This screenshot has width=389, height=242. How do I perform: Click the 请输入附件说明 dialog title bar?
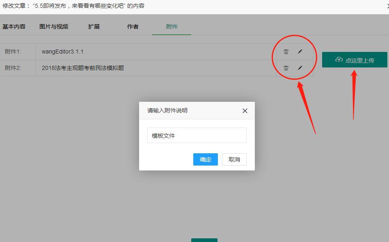189,110
